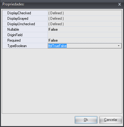Select the TypeBoolean property label

point(17,46)
